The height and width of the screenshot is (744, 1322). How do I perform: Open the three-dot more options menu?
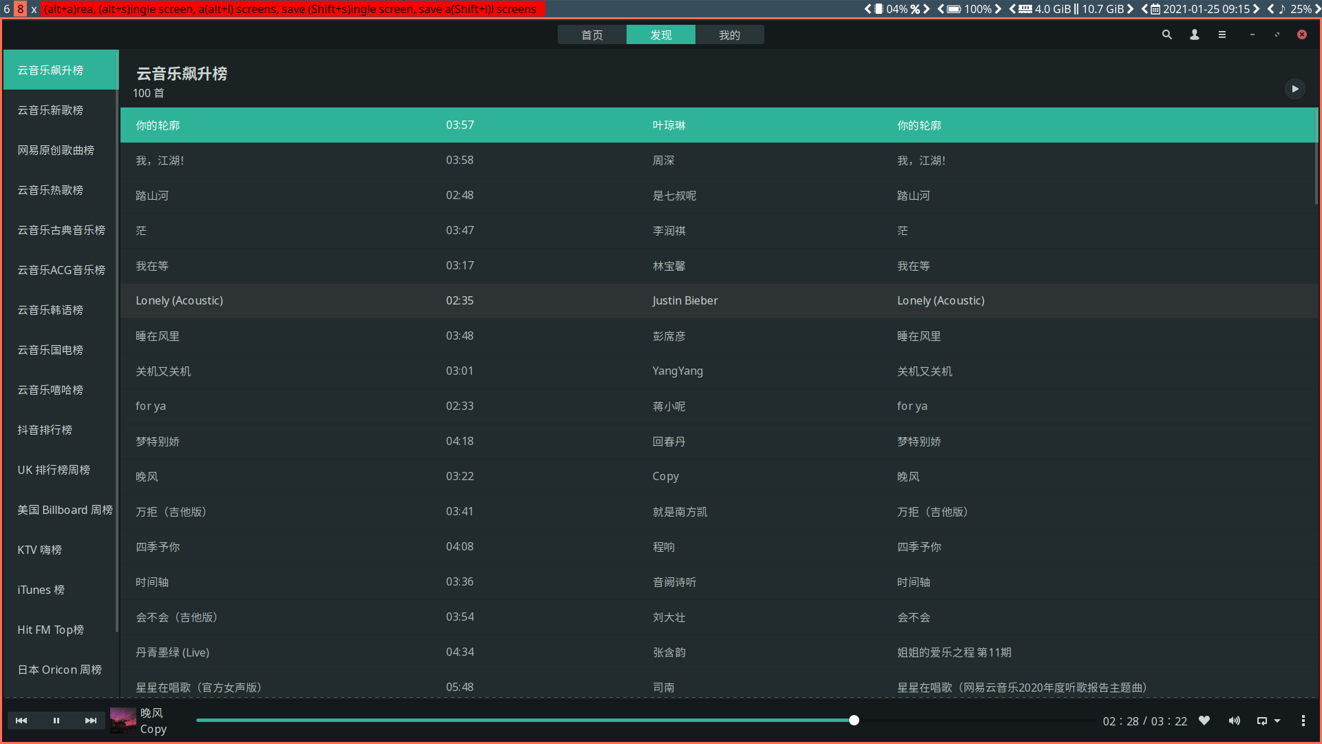pyautogui.click(x=1303, y=721)
